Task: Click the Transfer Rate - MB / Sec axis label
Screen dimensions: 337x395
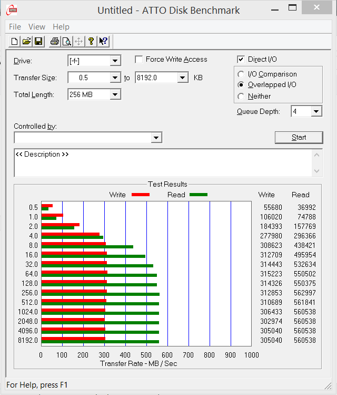Action: coord(138,363)
